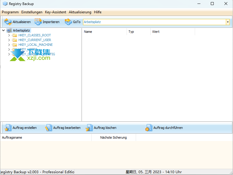Image resolution: width=233 pixels, height=175 pixels.
Task: Click the Auftrag bearbeiten label
Action: (x=67, y=128)
